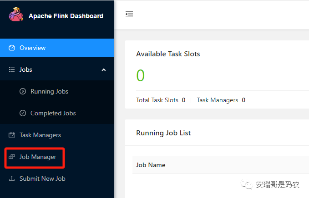Toggle the sidebar collapse icon
Image resolution: width=309 pixels, height=198 pixels.
pyautogui.click(x=129, y=15)
